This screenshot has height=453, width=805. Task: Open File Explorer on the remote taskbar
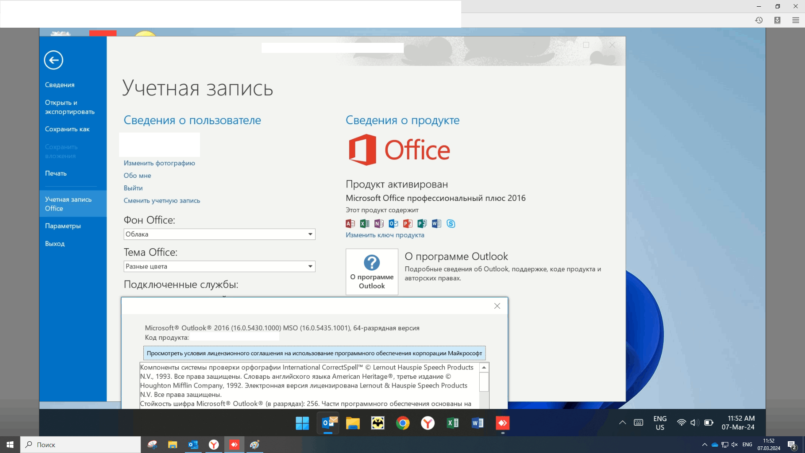(353, 423)
